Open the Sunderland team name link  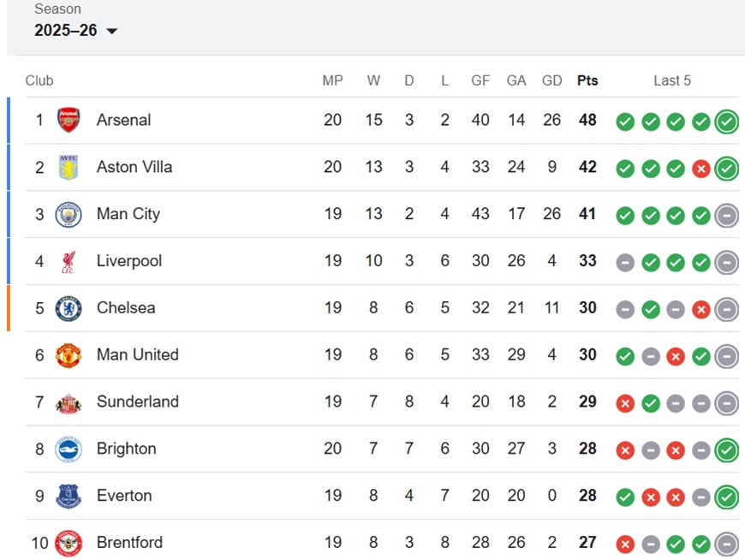pos(137,401)
